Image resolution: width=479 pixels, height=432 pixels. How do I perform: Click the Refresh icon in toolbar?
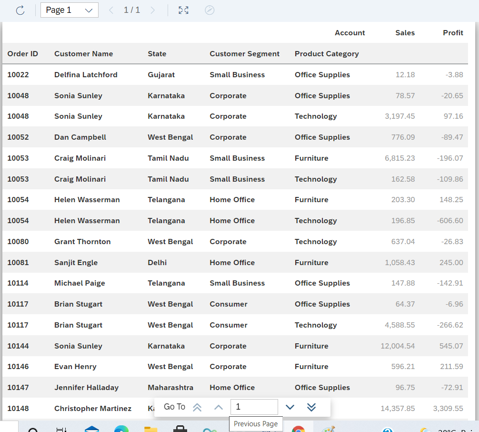pos(20,10)
